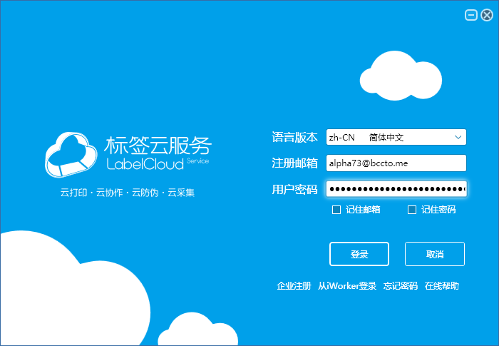Focus the user password field
The height and width of the screenshot is (346, 499).
click(x=396, y=189)
